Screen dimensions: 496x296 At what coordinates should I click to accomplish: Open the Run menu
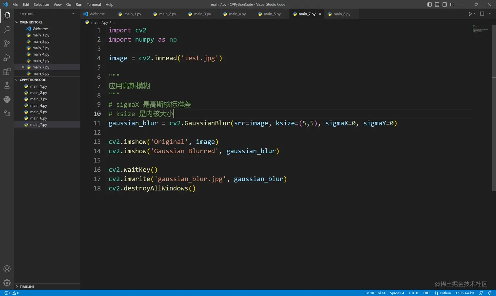[79, 4]
